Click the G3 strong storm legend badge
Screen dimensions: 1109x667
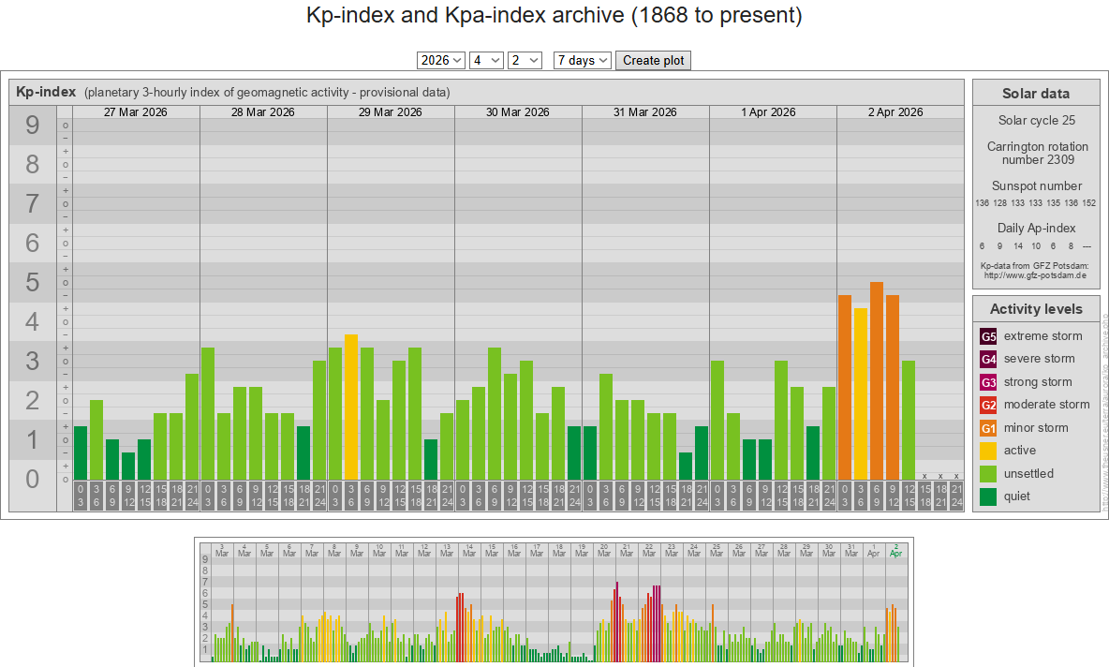coord(988,382)
